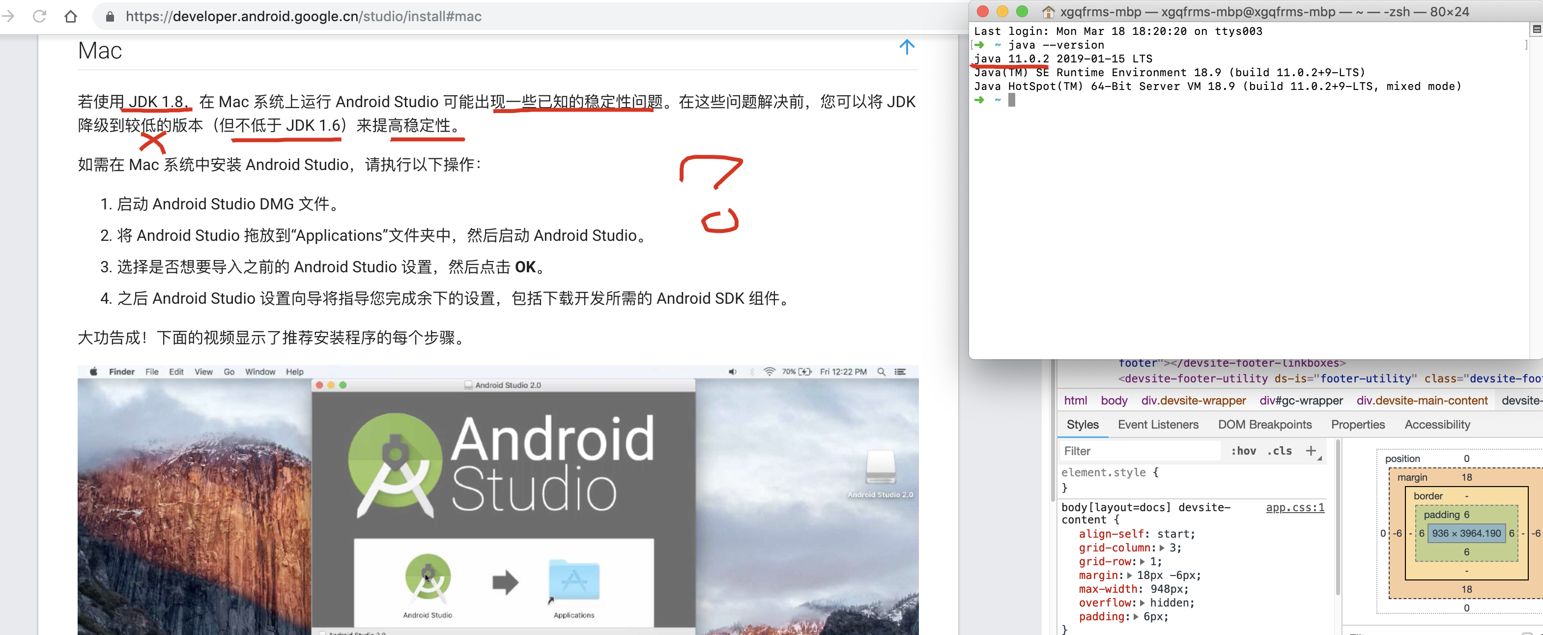This screenshot has width=1543, height=635.
Task: Expand the padding shorthand triangle
Action: click(x=1135, y=616)
